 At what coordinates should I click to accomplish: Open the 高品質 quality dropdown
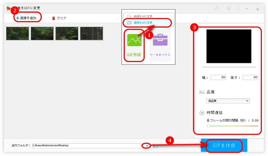tap(228, 101)
